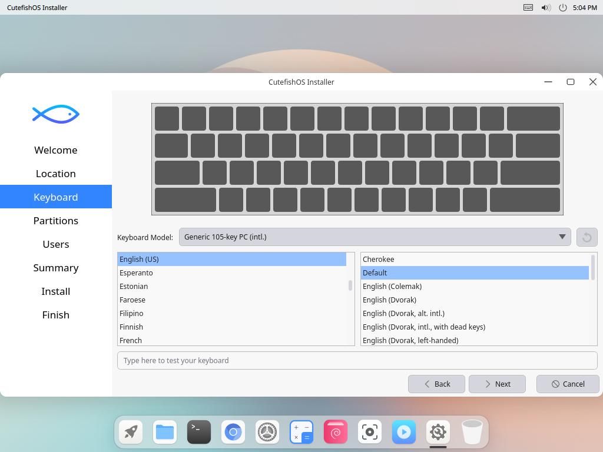Select English (US) layout
The width and height of the screenshot is (603, 452).
(x=232, y=259)
